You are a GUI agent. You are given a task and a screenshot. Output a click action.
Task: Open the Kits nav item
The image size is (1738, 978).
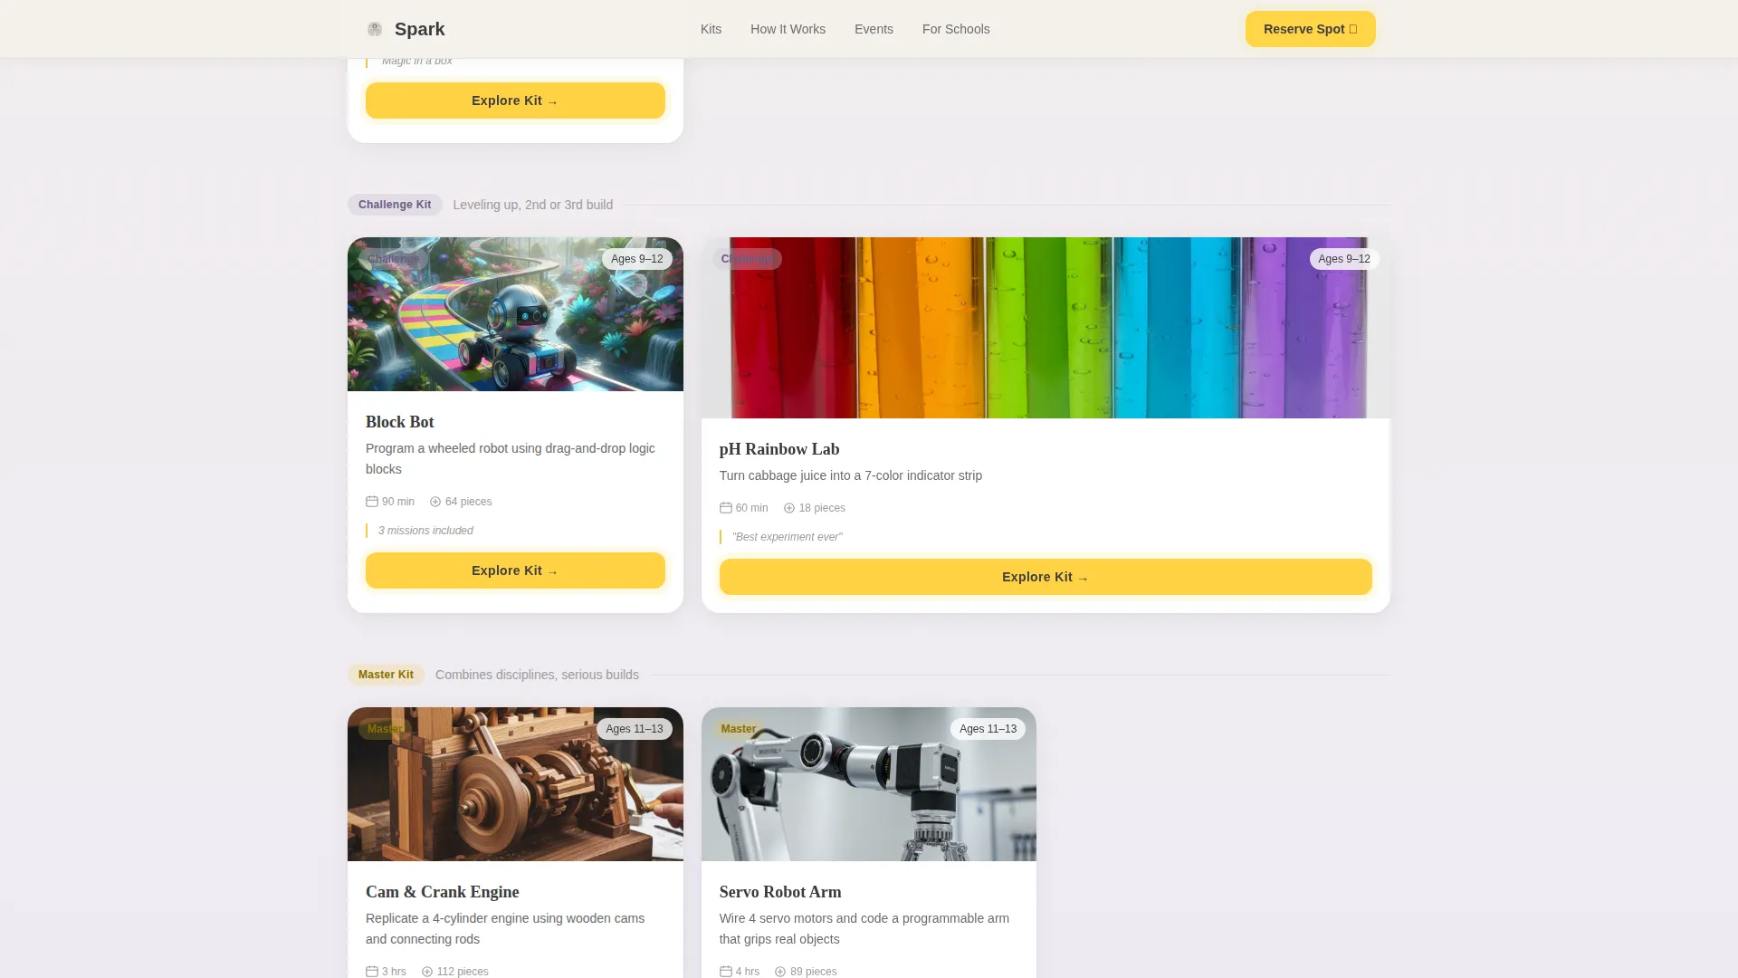pos(711,29)
